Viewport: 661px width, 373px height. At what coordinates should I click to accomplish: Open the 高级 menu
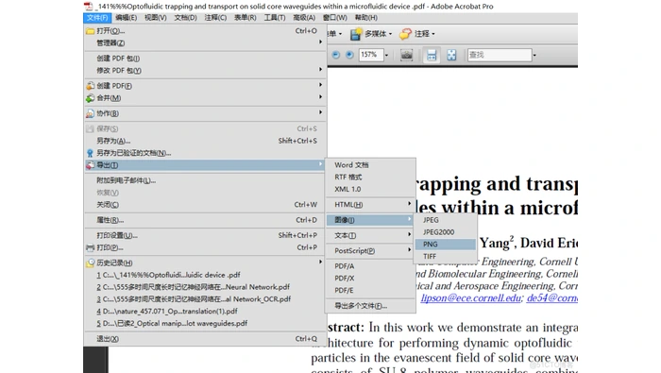[x=304, y=18]
